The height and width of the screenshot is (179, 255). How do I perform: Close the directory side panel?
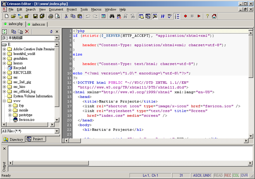pos(57,32)
